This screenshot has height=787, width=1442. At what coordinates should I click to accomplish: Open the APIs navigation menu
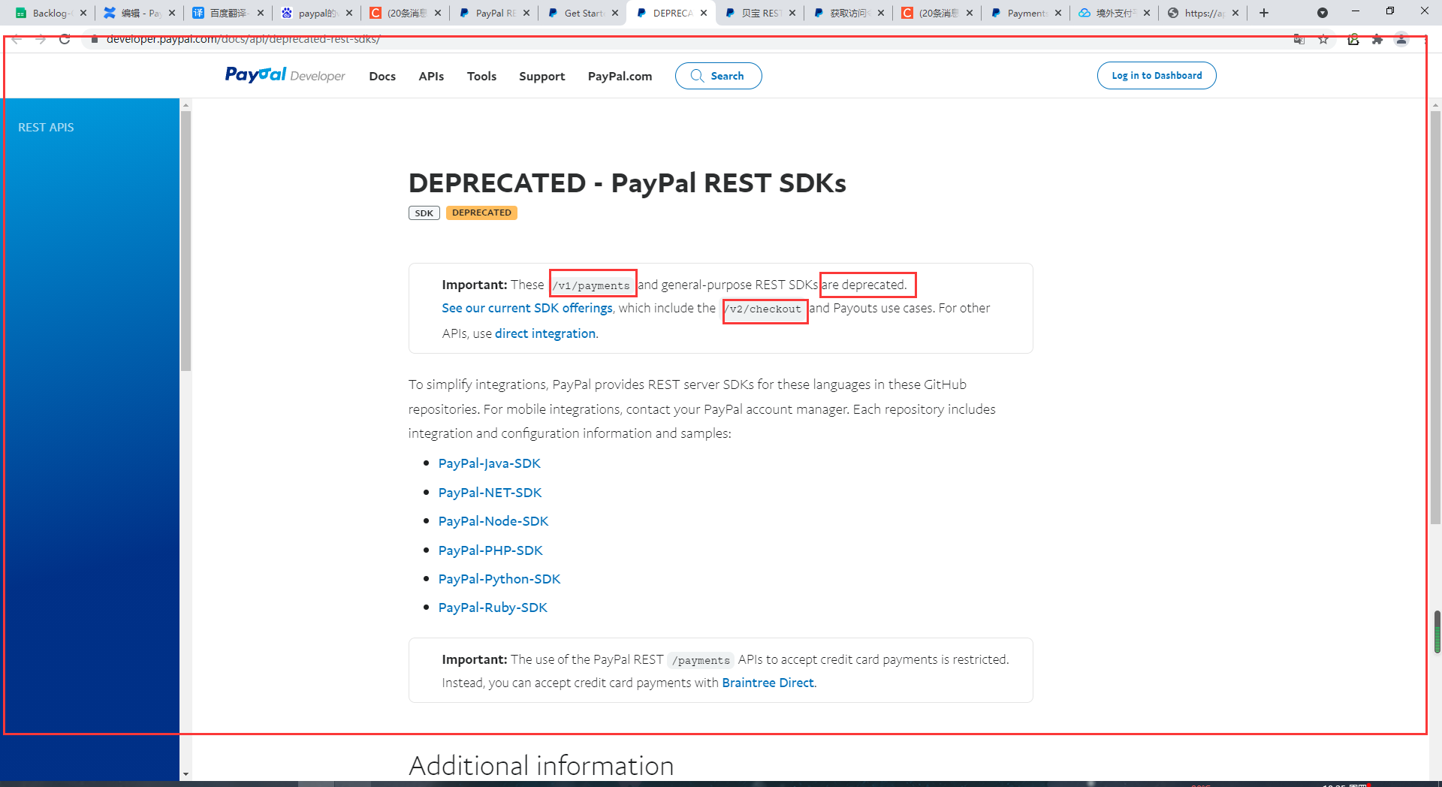coord(431,76)
